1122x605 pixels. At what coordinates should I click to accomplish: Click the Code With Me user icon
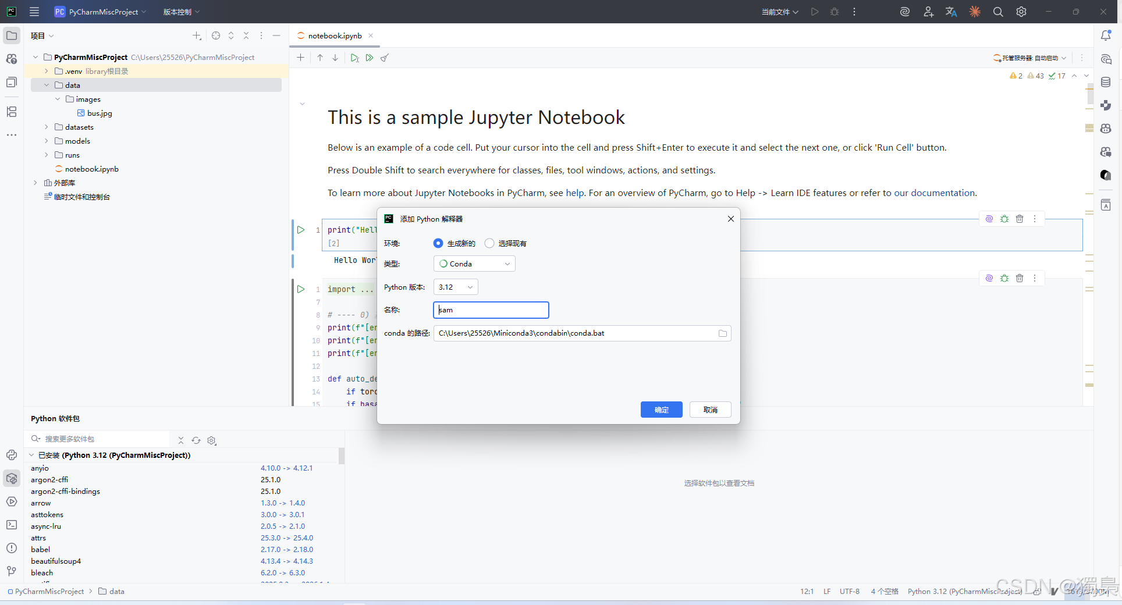coord(928,12)
